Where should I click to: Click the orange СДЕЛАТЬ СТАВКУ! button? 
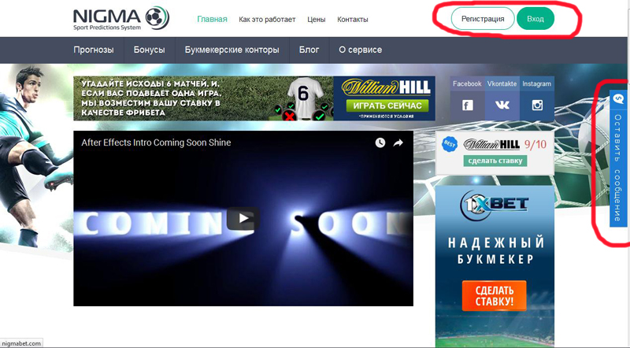pos(495,296)
